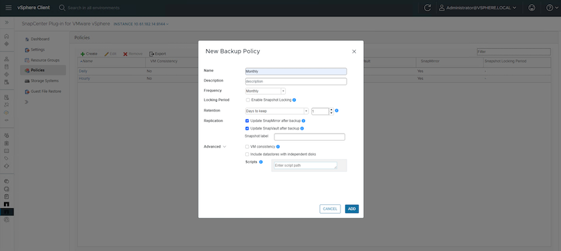
Task: Click the ADD button
Action: click(x=352, y=209)
